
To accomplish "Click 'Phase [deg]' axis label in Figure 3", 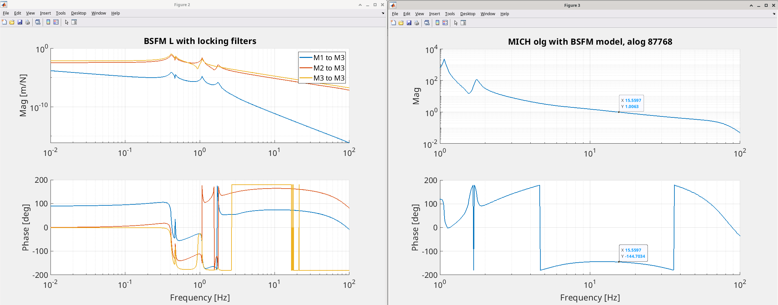I will pos(415,227).
